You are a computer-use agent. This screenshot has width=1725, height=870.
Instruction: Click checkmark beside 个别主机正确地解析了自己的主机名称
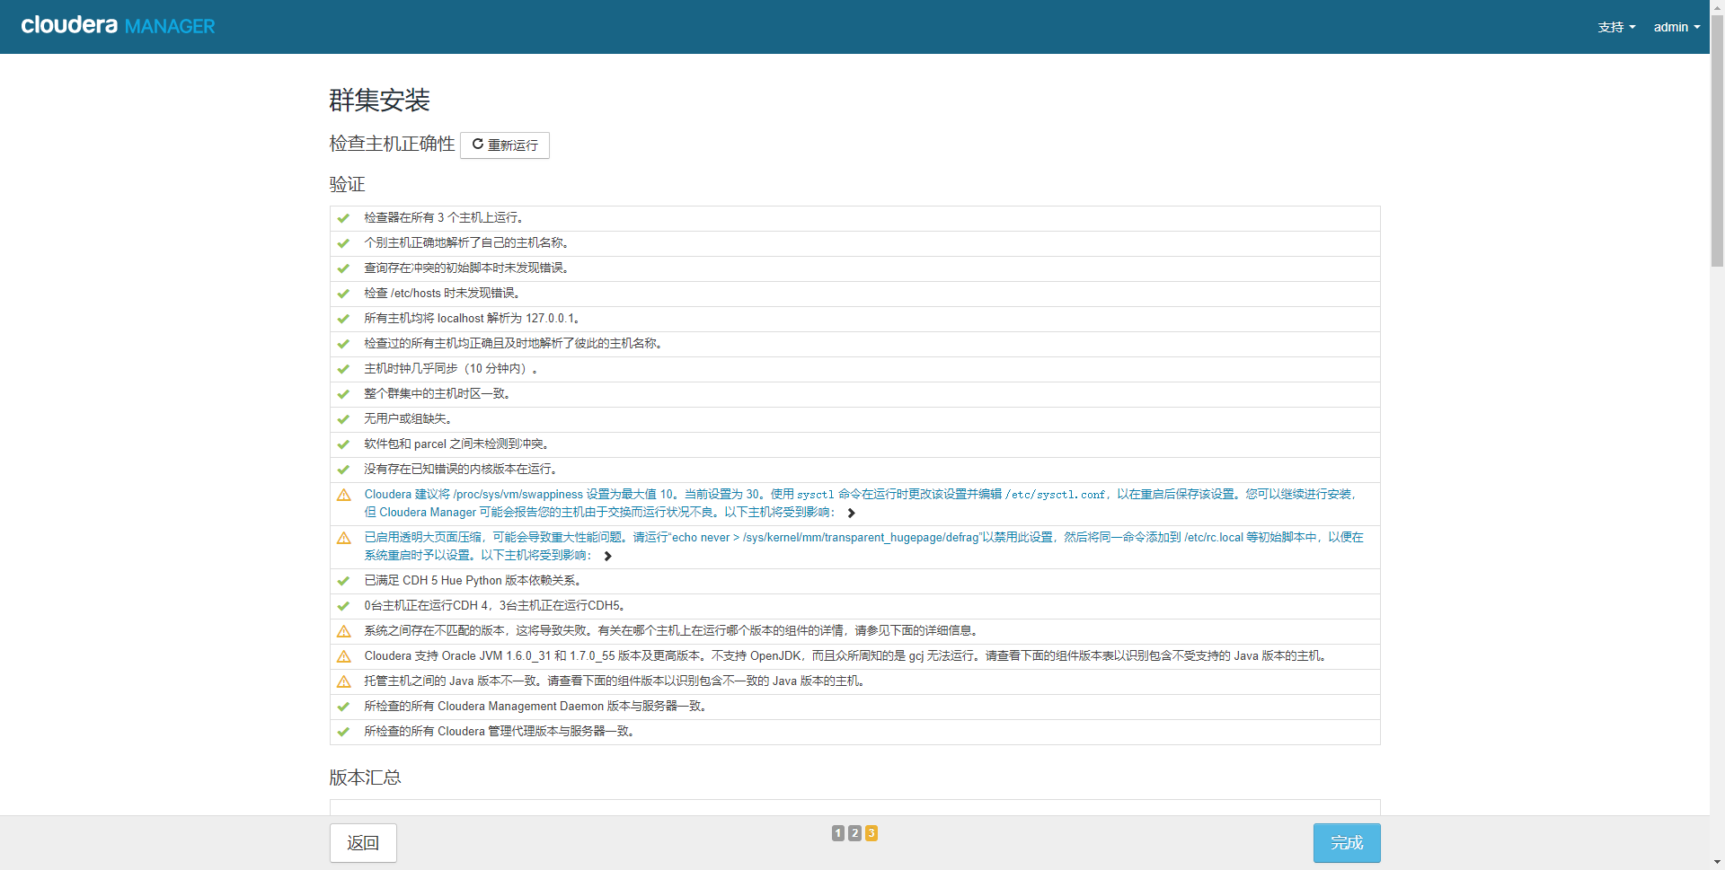coord(343,243)
